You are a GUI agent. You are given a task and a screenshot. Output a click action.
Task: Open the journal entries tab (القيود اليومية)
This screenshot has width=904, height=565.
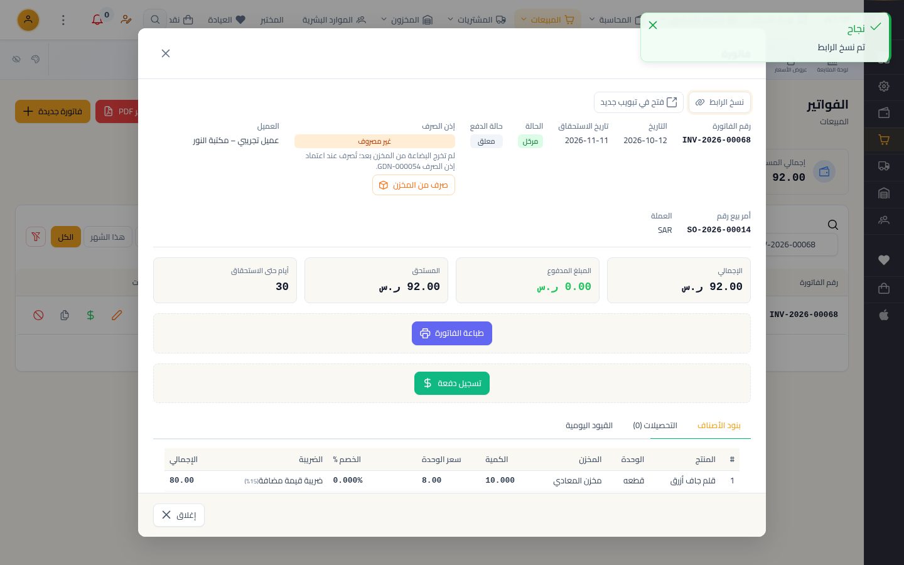pos(589,425)
